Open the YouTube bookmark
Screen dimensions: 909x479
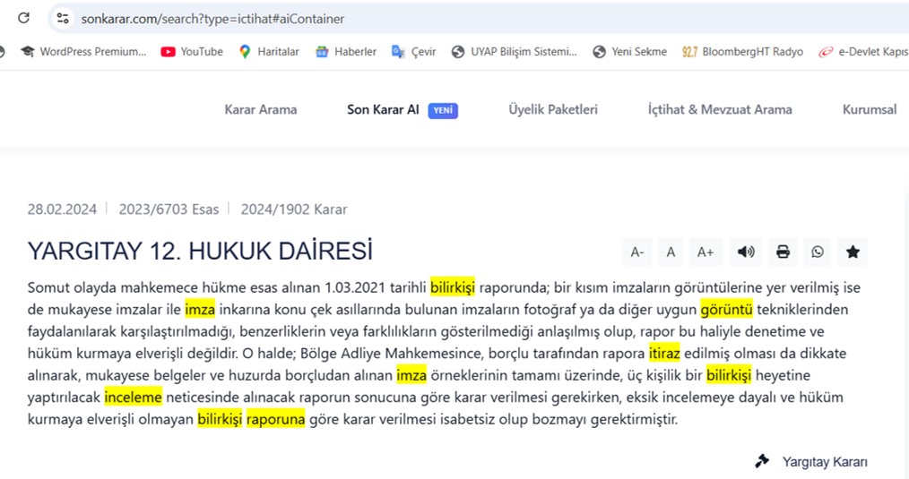click(x=192, y=52)
